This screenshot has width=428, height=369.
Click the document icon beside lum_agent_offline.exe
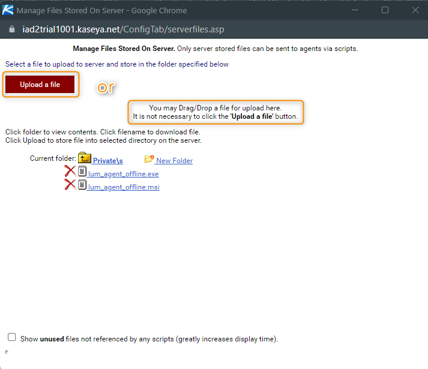click(82, 172)
